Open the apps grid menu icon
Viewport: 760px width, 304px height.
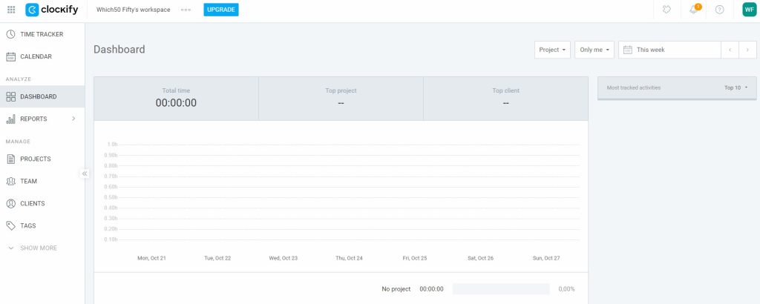tap(11, 10)
